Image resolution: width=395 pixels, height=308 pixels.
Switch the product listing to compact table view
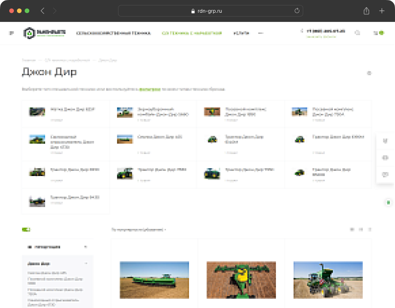pyautogui.click(x=370, y=229)
